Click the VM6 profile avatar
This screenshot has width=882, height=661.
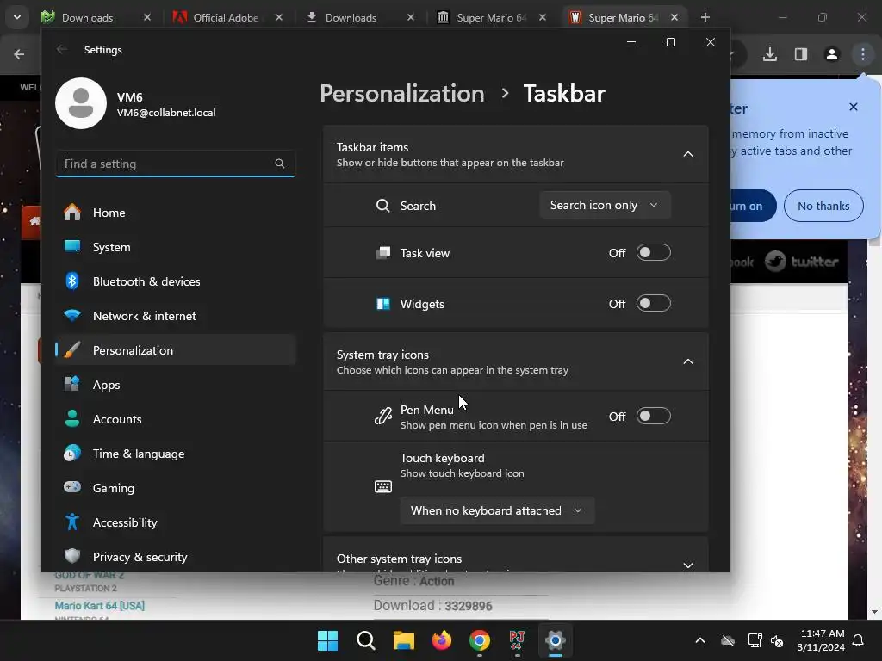(x=81, y=103)
